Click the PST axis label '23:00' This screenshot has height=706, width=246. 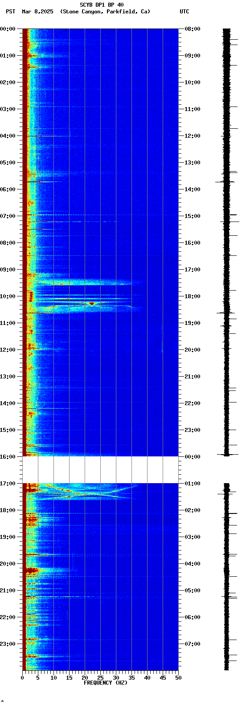[8, 644]
